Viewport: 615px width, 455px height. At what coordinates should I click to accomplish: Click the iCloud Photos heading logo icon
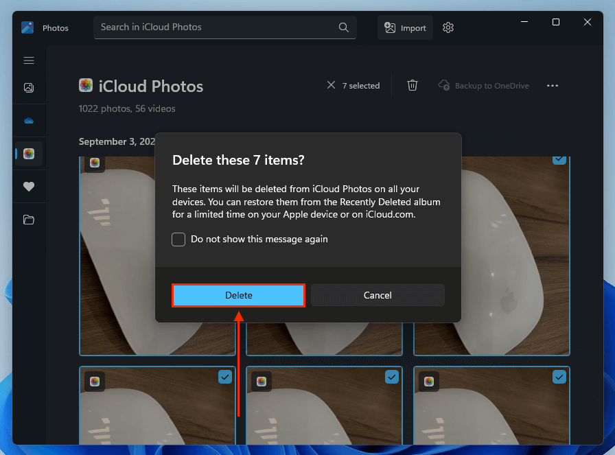[x=86, y=85]
